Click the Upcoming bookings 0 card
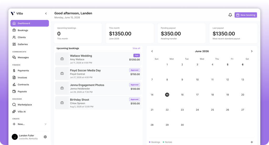This screenshot has width=269, height=145. coord(78,33)
